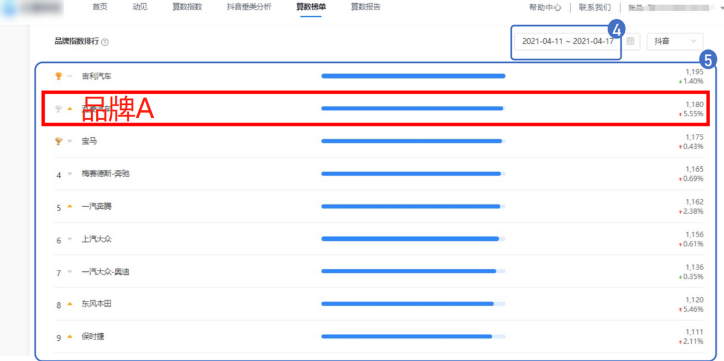Click the index value 1,120
Image resolution: width=724 pixels, height=361 pixels.
coord(694,300)
